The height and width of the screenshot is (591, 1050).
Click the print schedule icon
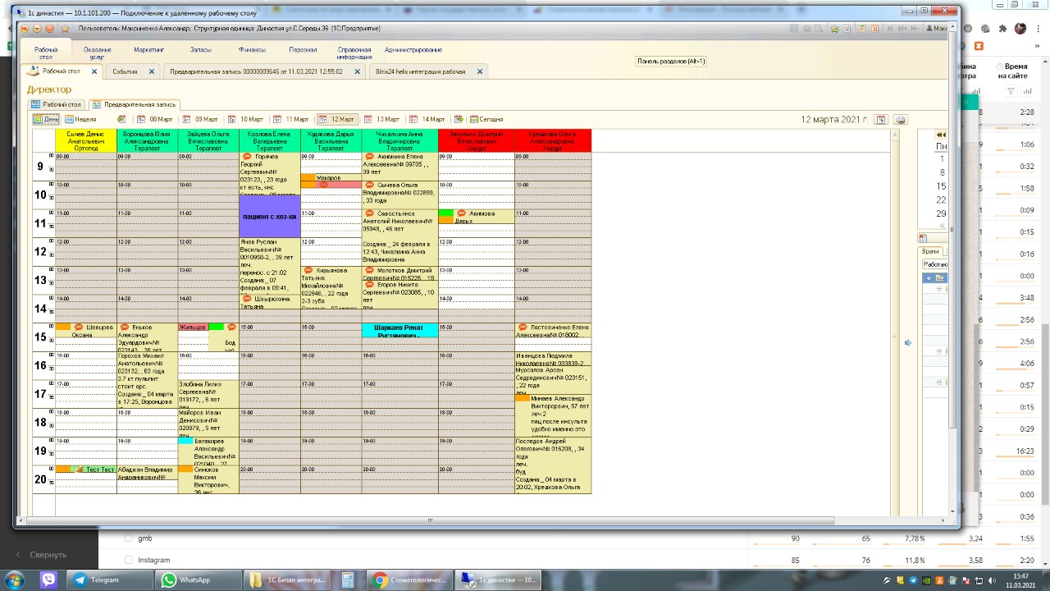[901, 120]
